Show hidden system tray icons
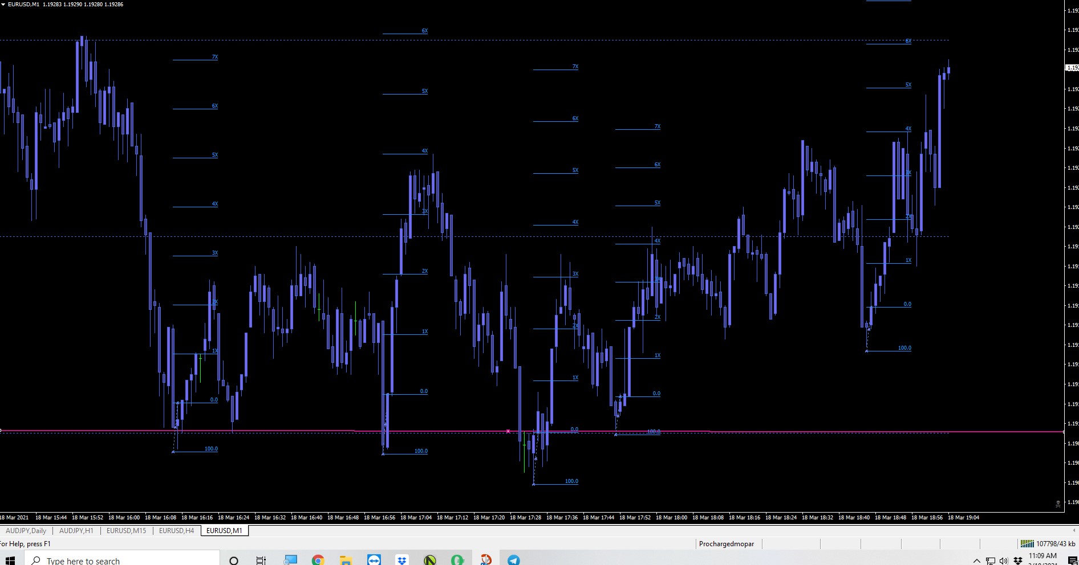The image size is (1079, 565). tap(976, 561)
